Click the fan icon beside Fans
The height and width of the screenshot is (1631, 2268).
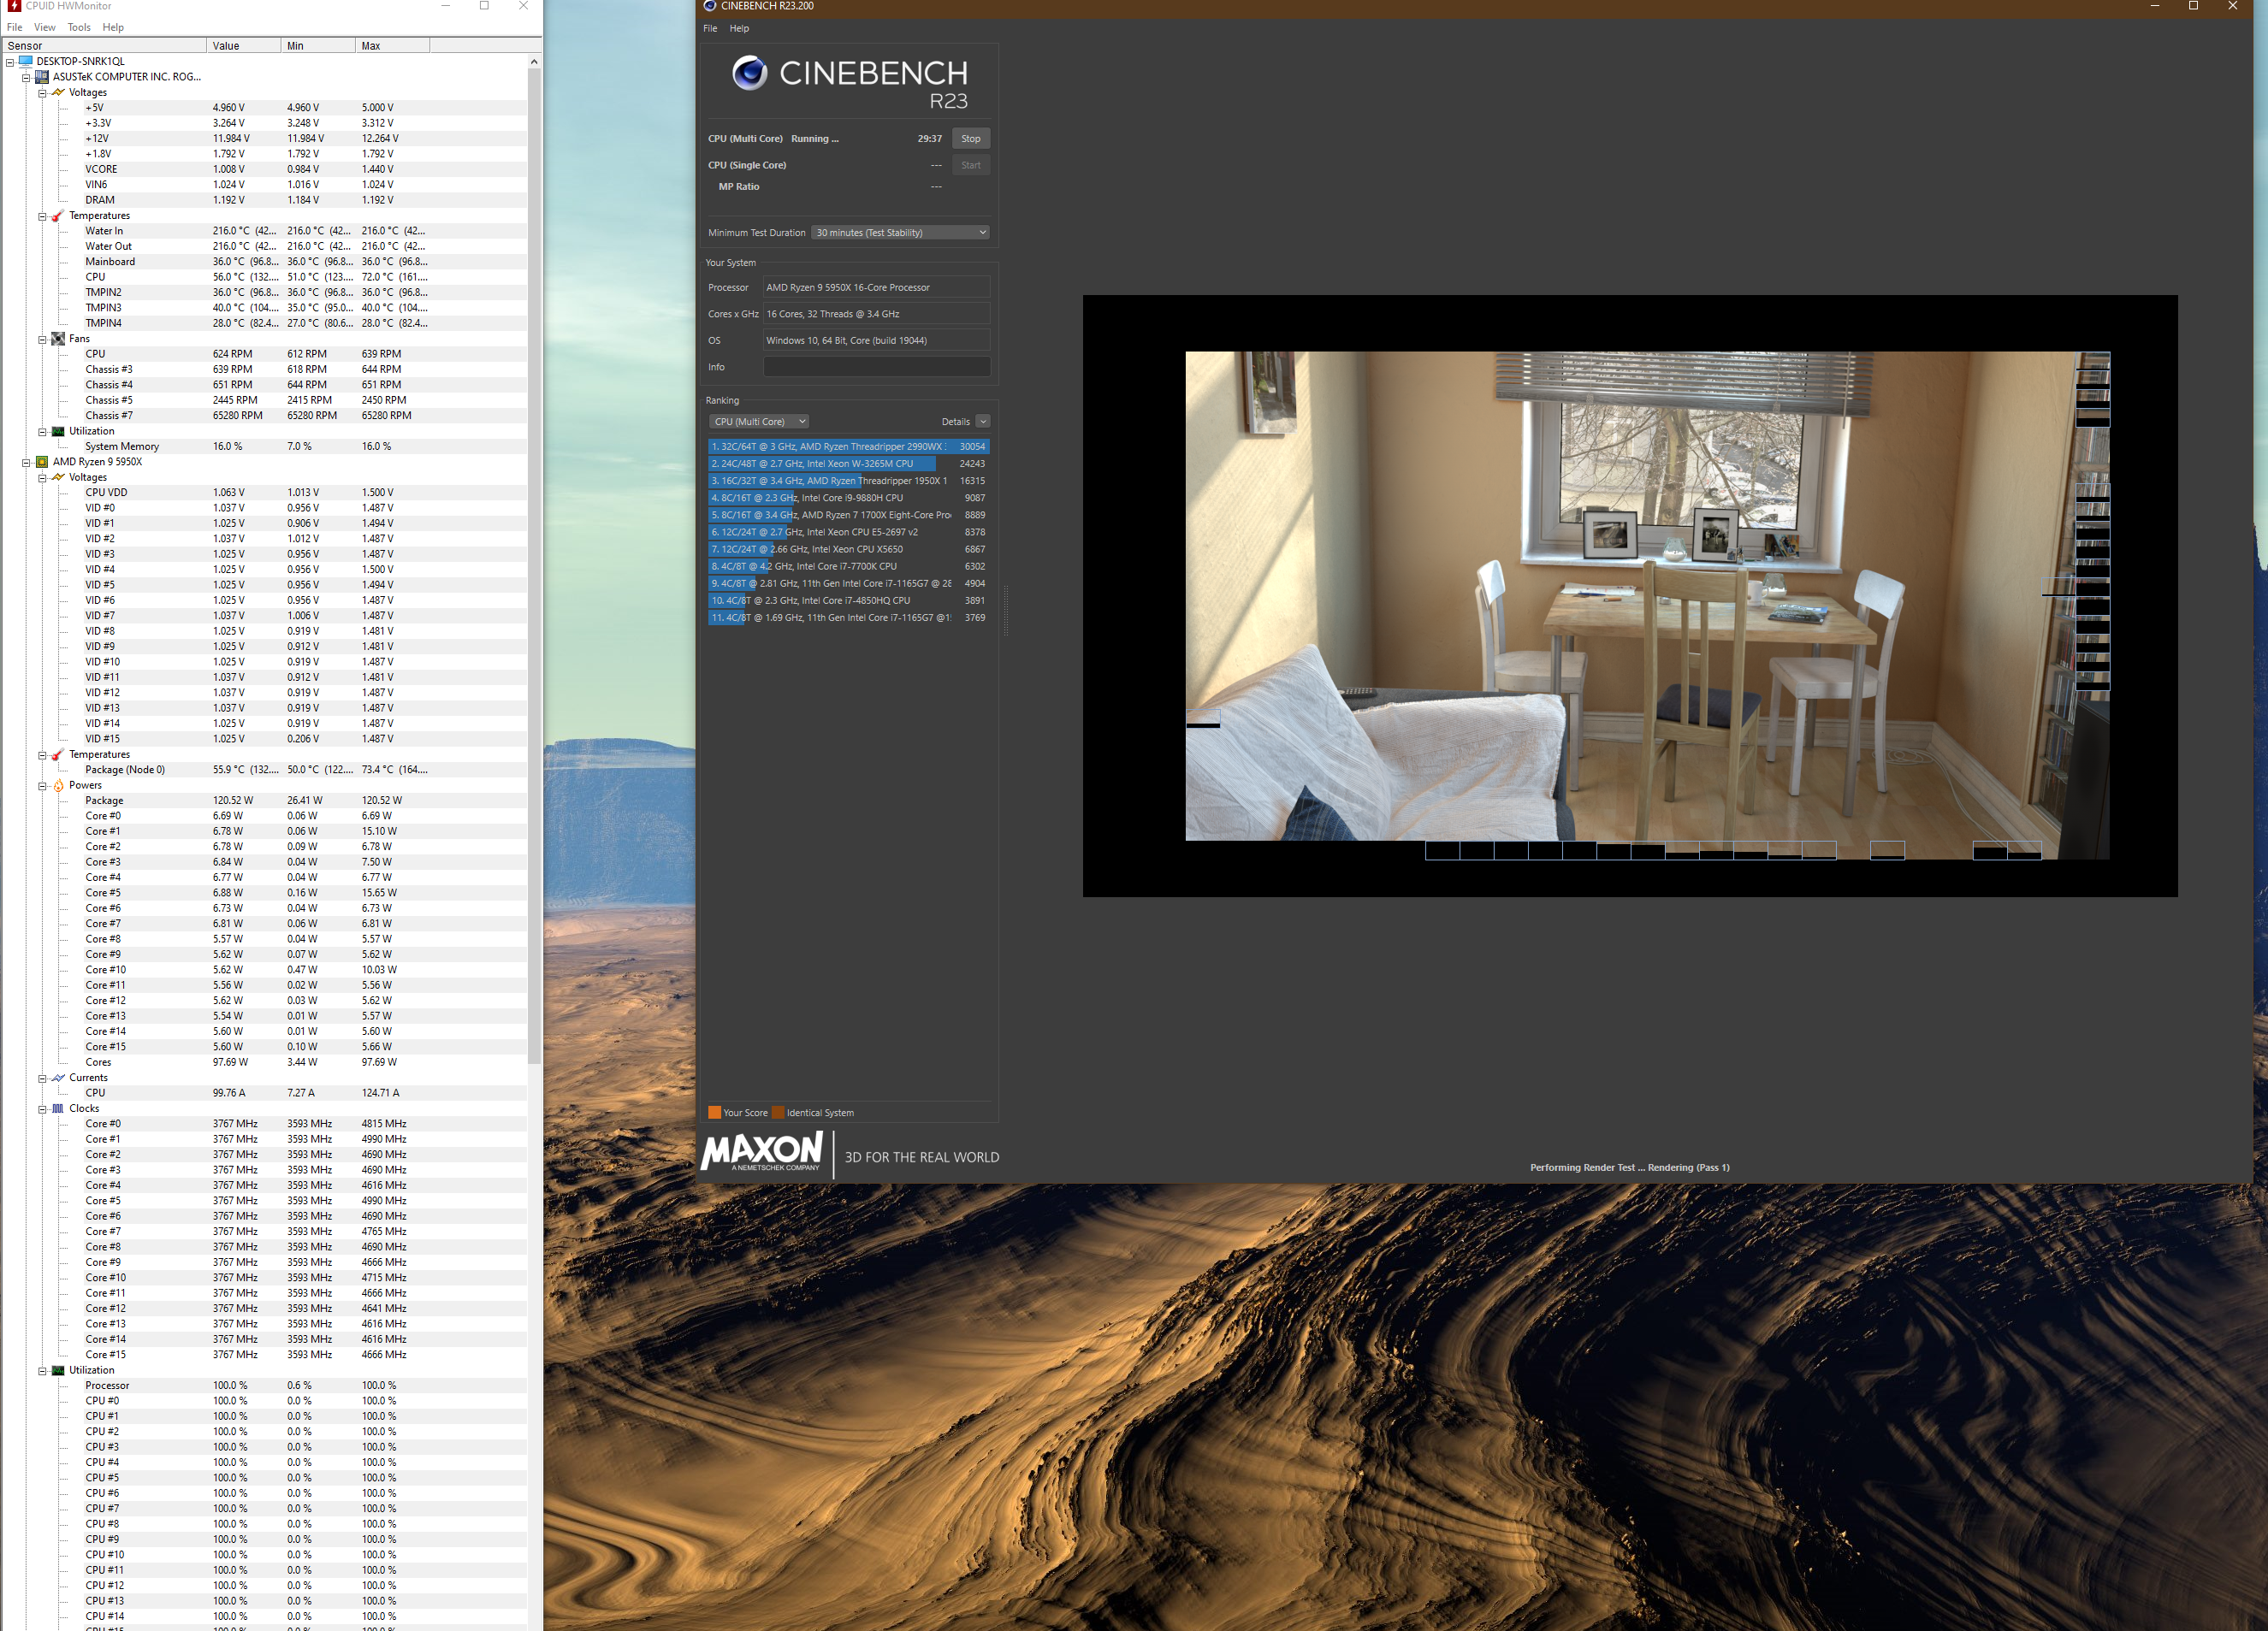click(x=58, y=339)
